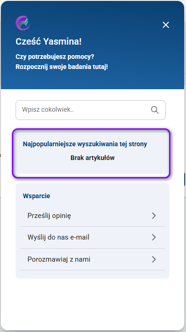Viewport: 186px width, 332px height.
Task: Open the 'Prześlij opinię' support option
Action: (x=93, y=216)
